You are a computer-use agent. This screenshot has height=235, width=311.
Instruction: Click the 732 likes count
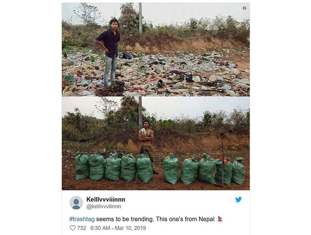[82, 228]
